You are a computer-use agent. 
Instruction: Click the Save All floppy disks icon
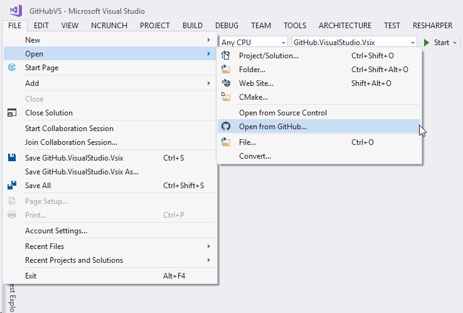[x=12, y=186]
